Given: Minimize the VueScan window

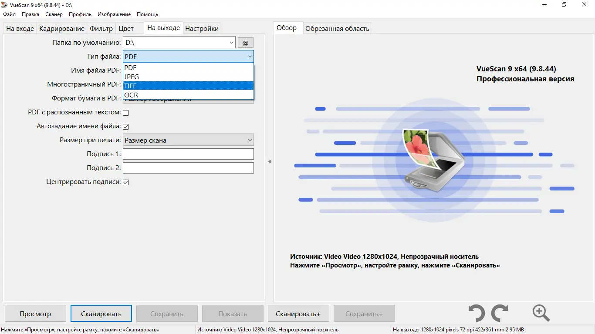Looking at the screenshot, I should [x=544, y=5].
